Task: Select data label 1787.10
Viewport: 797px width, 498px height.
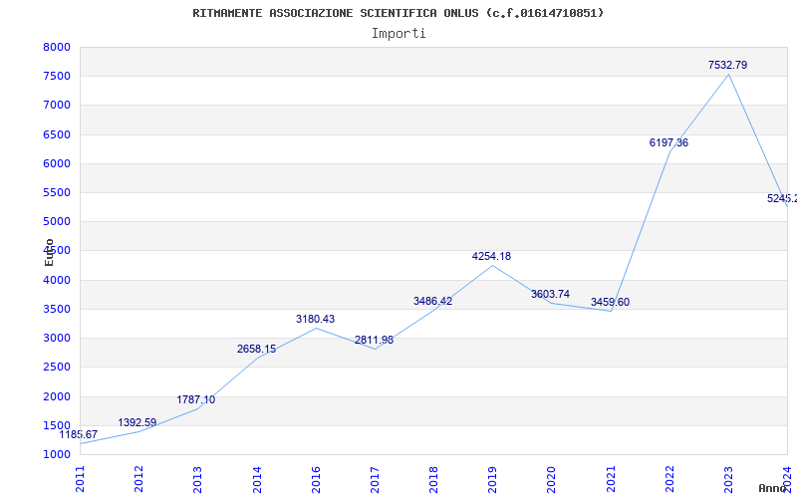Action: (196, 400)
